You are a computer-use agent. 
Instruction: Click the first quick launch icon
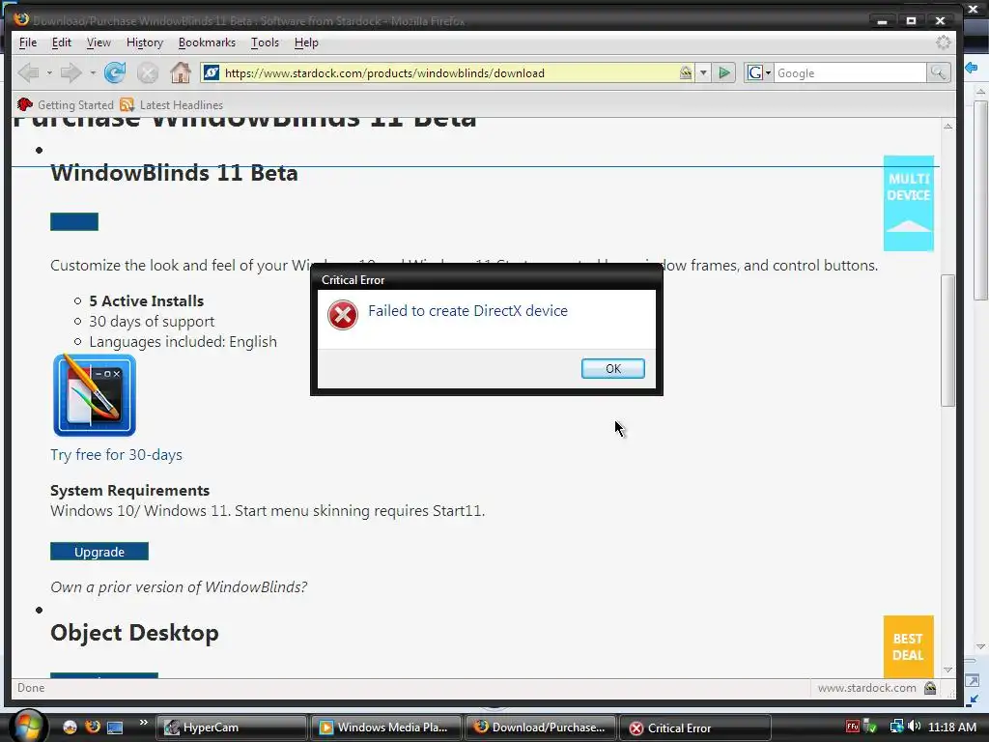point(70,728)
